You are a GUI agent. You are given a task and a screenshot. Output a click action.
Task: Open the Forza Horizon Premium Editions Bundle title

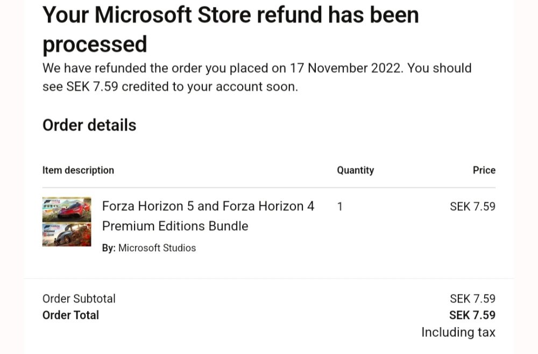click(208, 216)
